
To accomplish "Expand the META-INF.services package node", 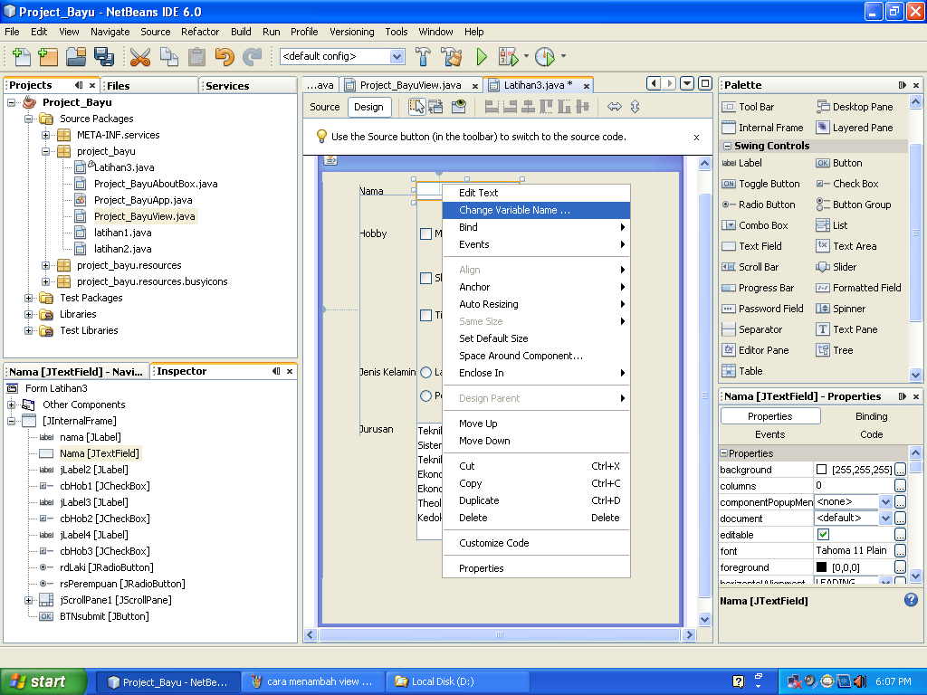I will click(45, 135).
